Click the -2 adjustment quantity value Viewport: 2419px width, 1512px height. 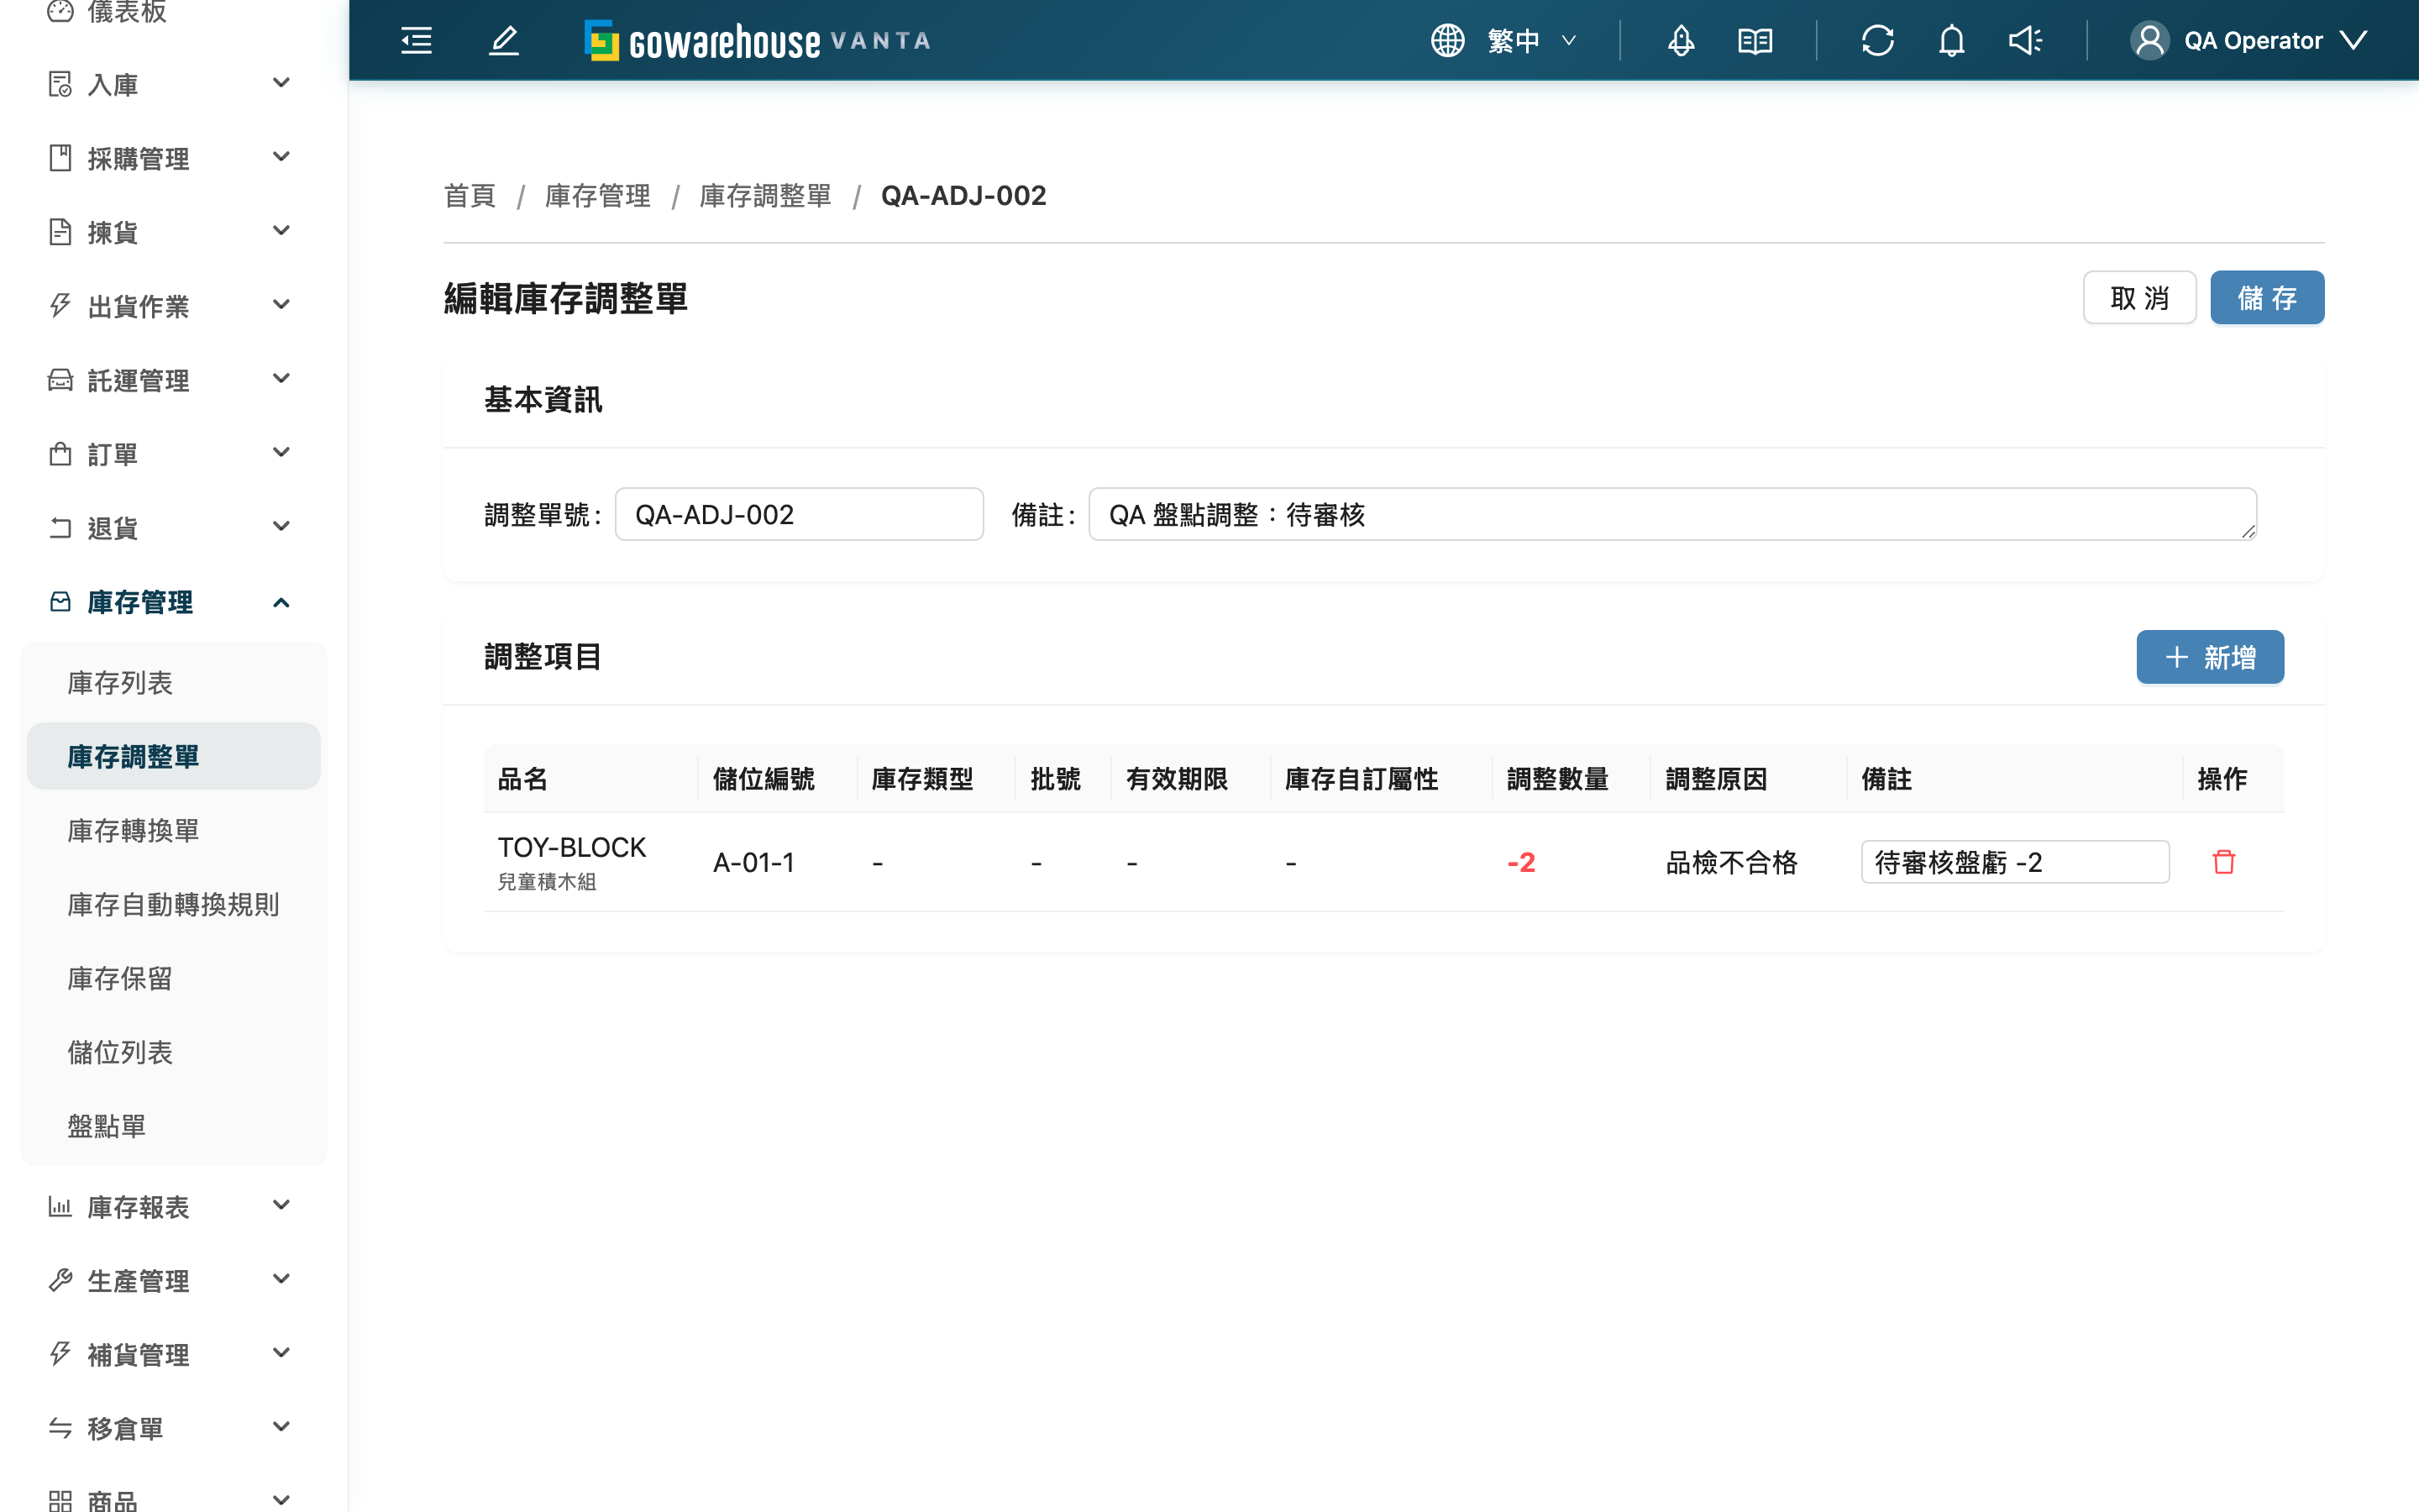coord(1521,863)
